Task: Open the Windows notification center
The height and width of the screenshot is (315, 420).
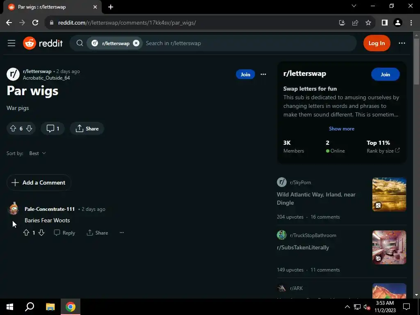Action: [x=406, y=307]
